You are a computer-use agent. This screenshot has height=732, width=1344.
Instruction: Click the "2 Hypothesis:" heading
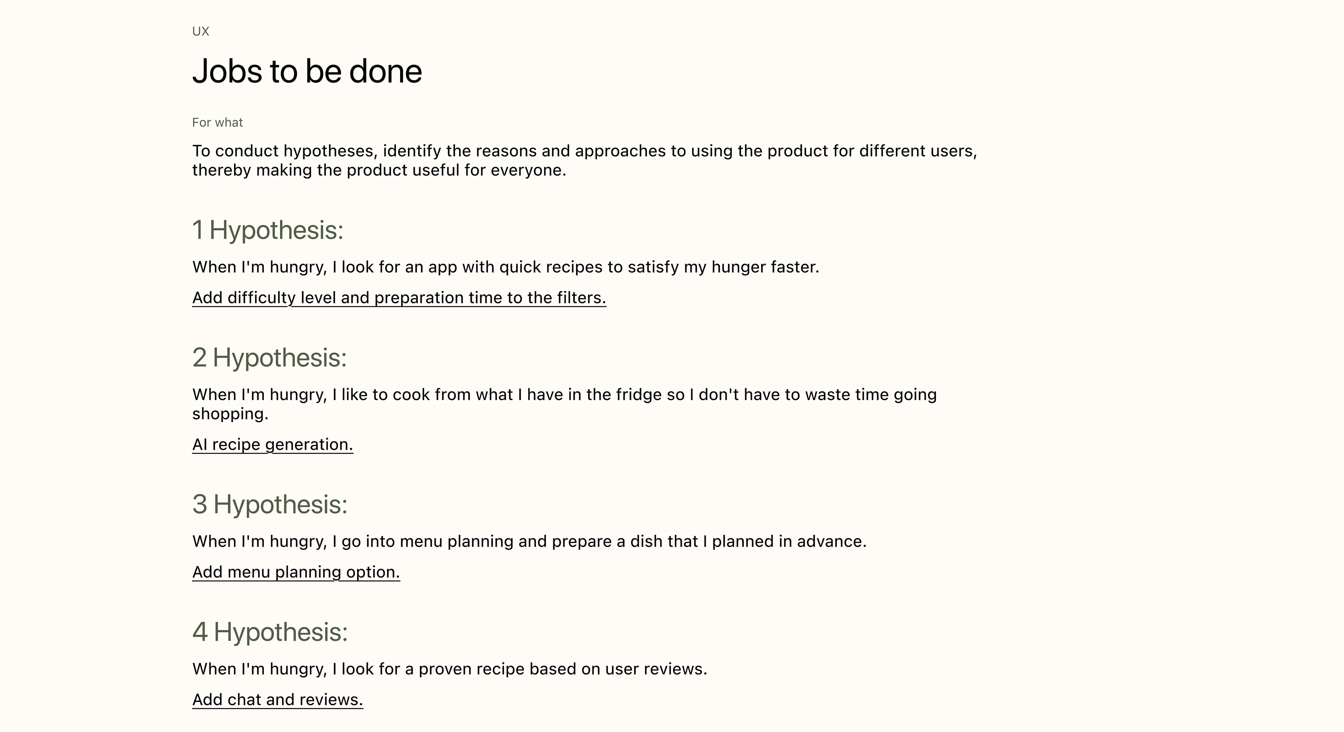coord(269,358)
